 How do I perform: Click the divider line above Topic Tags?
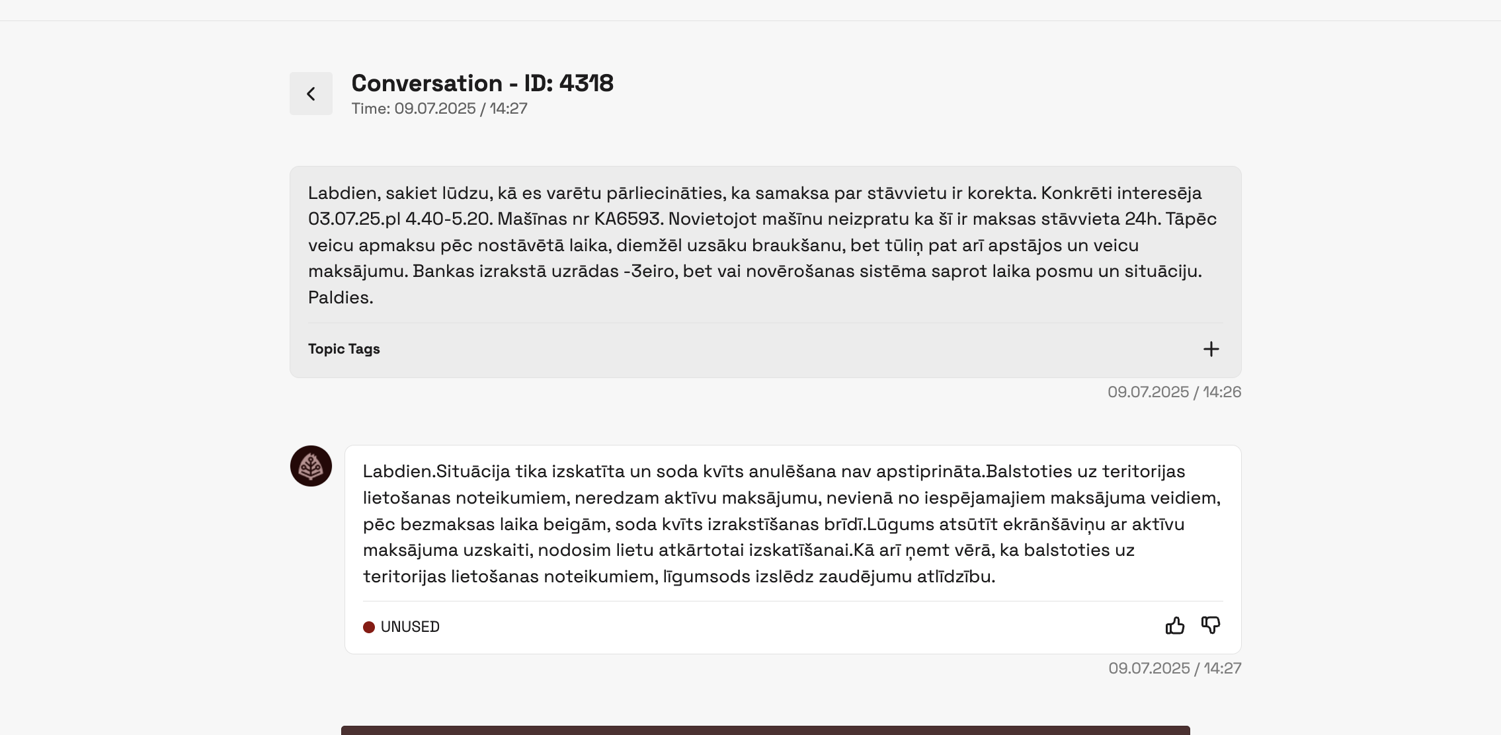pos(766,323)
